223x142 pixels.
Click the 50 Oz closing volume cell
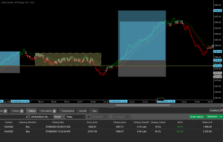[x=158, y=132]
